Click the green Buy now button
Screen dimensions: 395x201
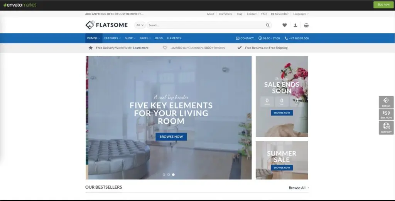coord(383,5)
